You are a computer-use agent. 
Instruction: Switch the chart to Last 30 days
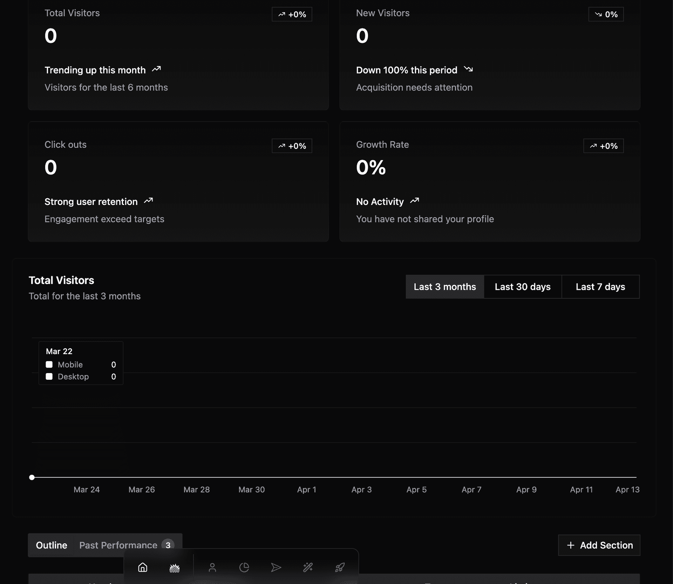(522, 287)
